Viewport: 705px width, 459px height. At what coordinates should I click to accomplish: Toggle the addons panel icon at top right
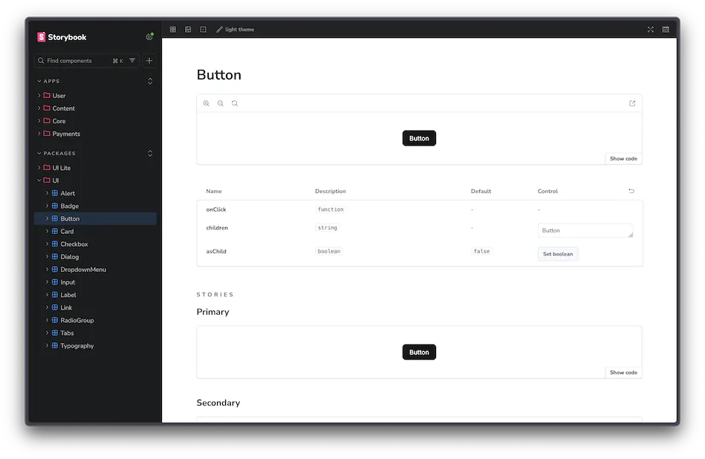pyautogui.click(x=666, y=30)
